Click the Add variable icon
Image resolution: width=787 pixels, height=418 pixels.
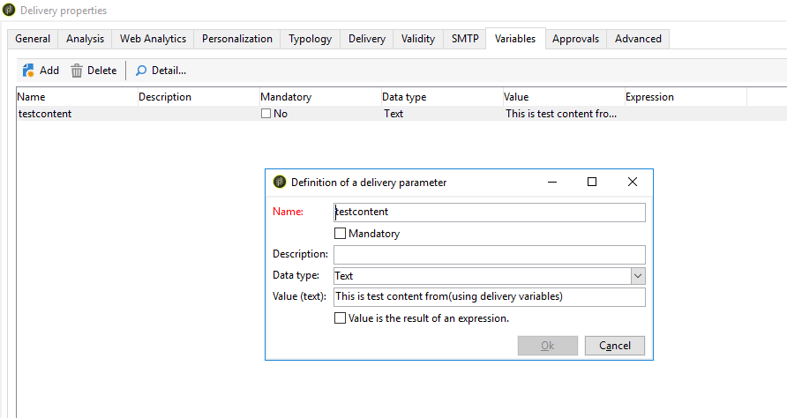tap(28, 71)
